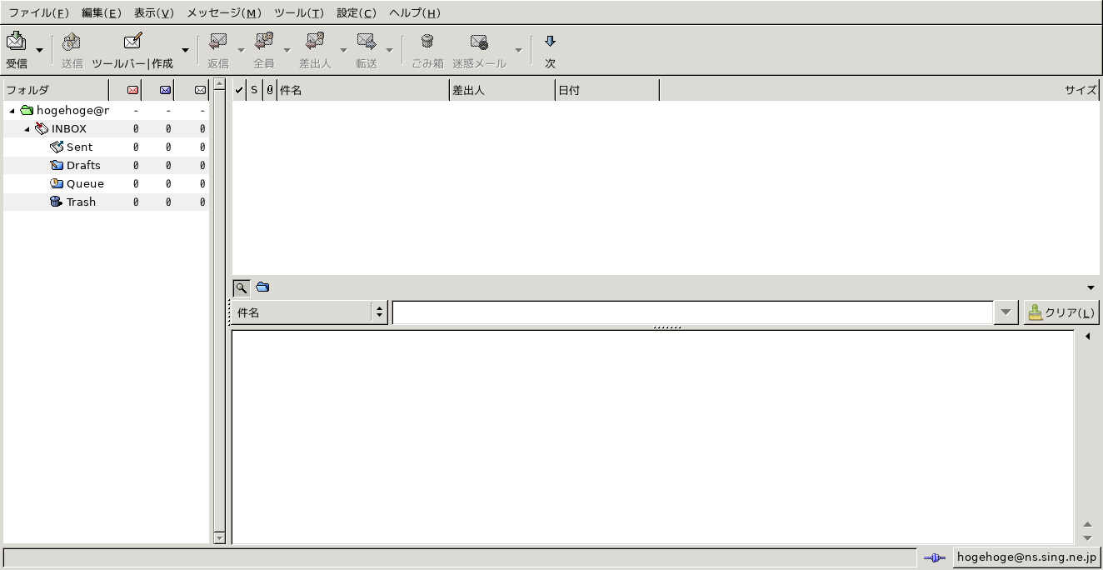The height and width of the screenshot is (570, 1103).
Task: Open the ファイル(F) menu
Action: pos(38,12)
